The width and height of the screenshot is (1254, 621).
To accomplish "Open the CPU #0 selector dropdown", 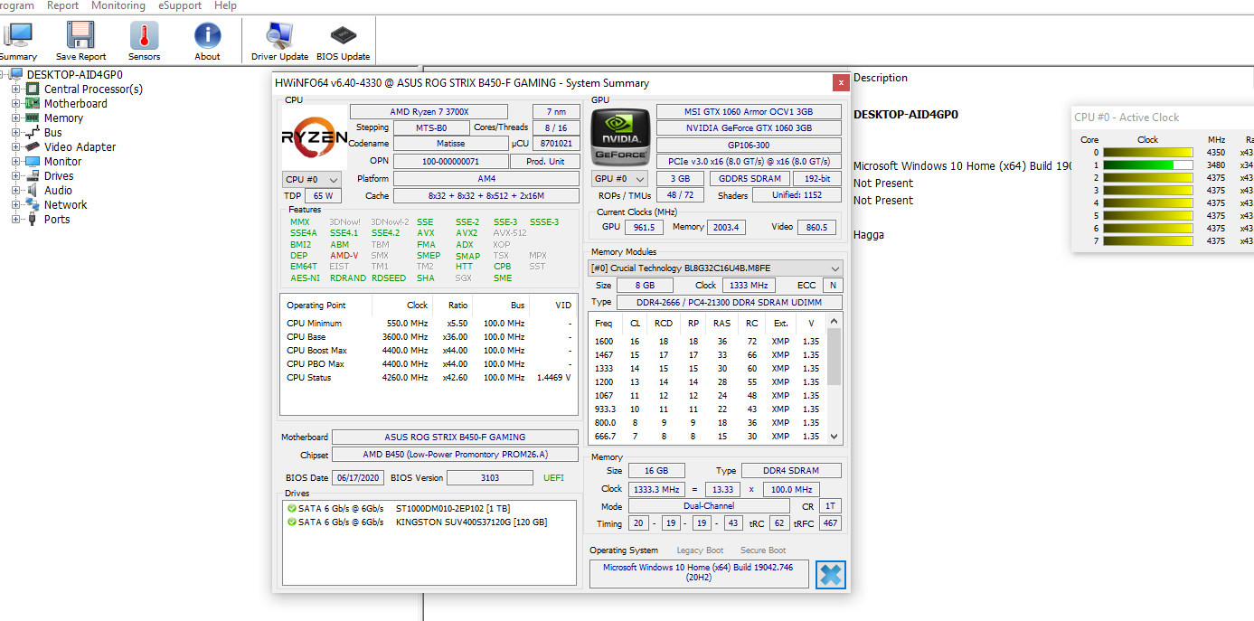I will coord(312,179).
